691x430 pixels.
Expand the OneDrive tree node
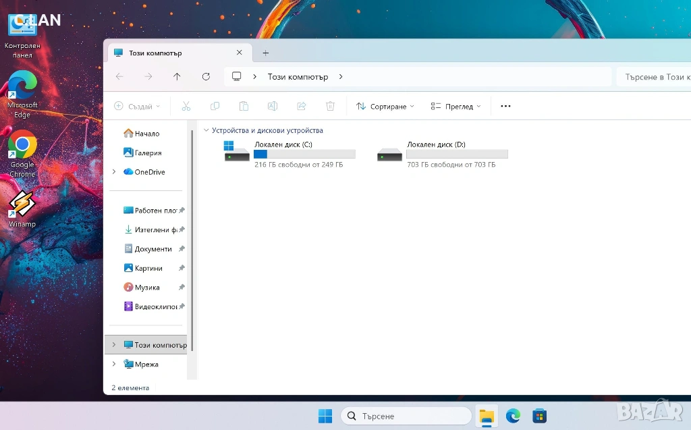coord(114,172)
